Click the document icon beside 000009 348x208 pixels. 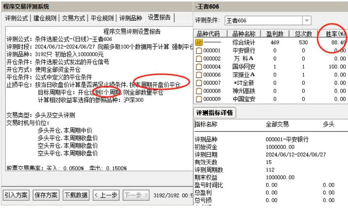coord(199,99)
